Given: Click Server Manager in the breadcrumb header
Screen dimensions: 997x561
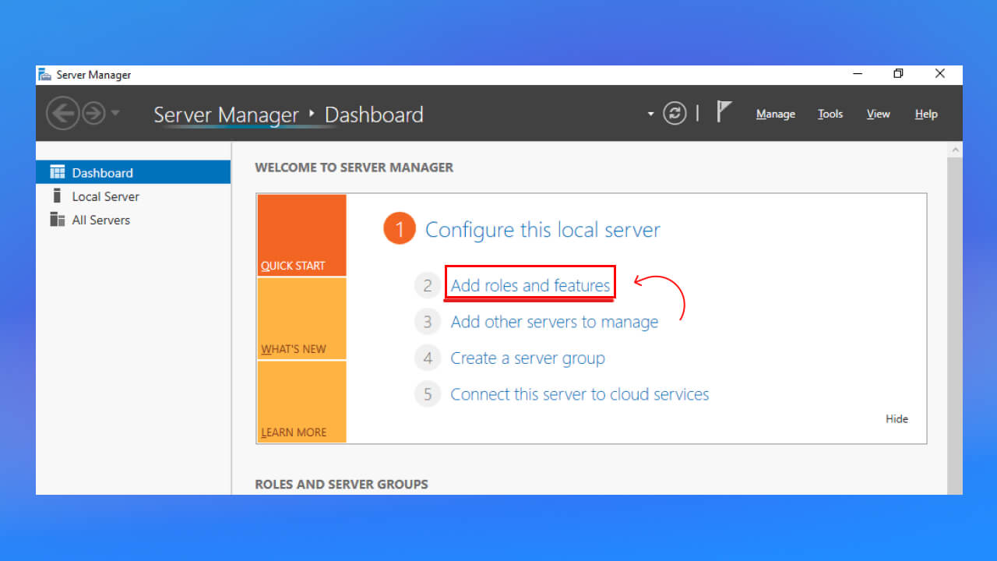Looking at the screenshot, I should [226, 115].
